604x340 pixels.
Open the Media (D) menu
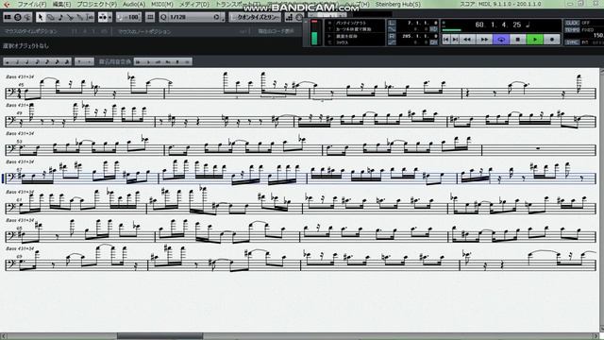click(194, 4)
